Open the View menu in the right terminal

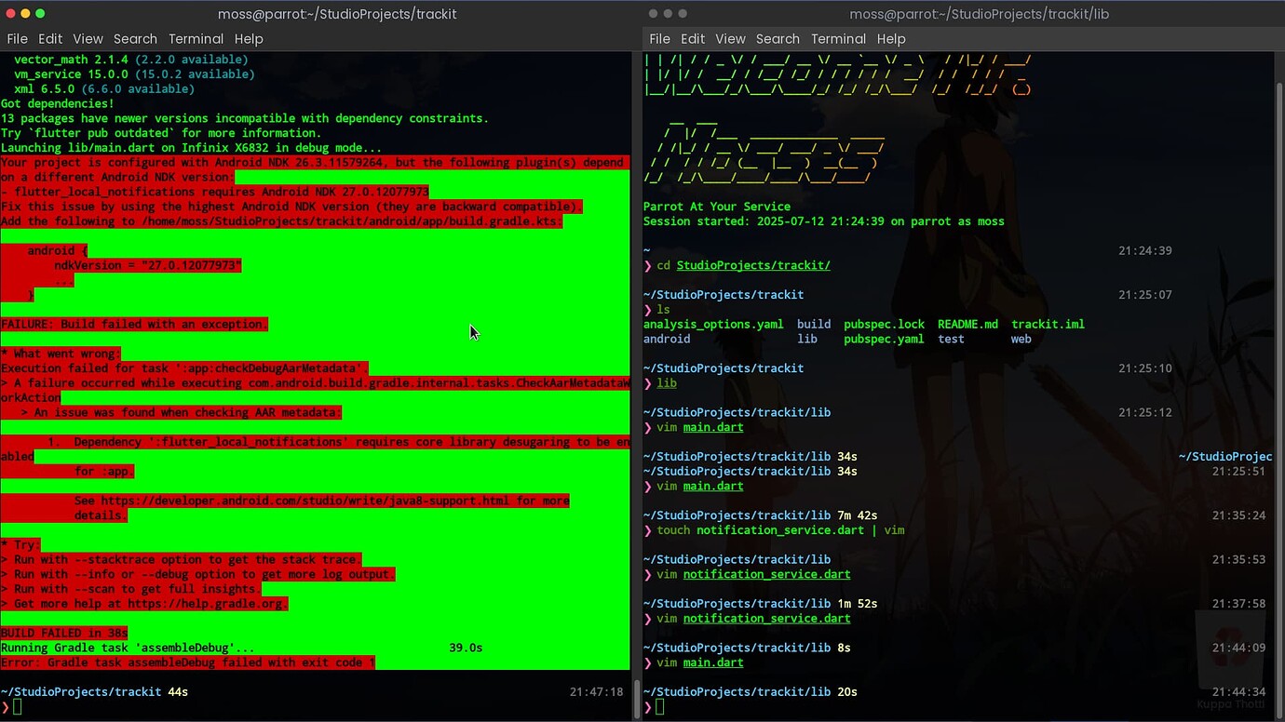(730, 38)
